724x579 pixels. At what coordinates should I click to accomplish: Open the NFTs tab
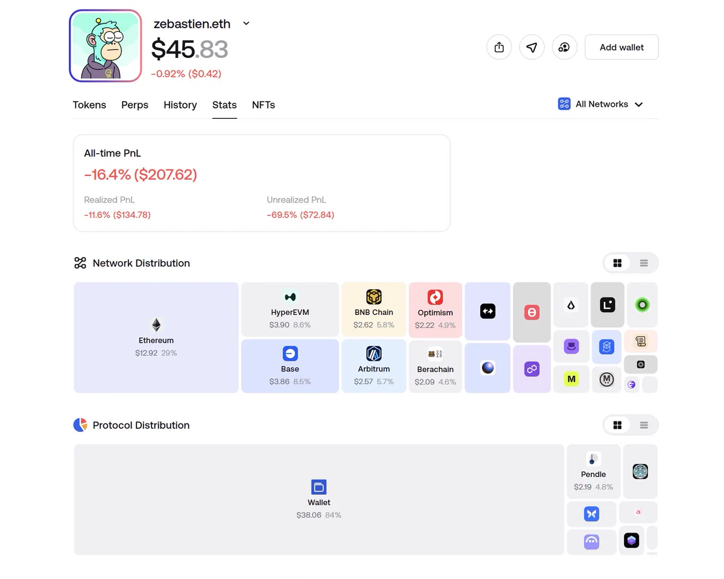click(264, 105)
